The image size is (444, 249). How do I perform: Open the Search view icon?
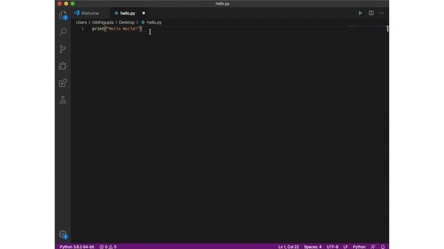coord(63,32)
